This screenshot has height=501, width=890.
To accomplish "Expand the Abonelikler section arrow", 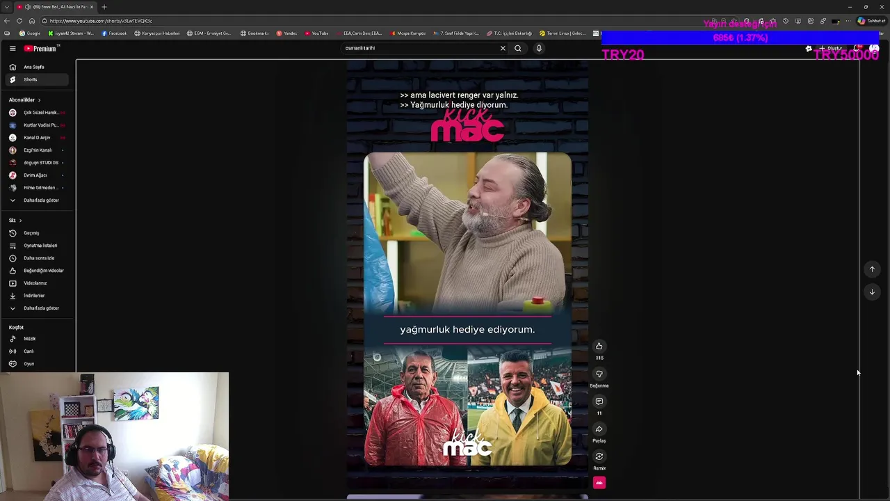I will tap(39, 100).
